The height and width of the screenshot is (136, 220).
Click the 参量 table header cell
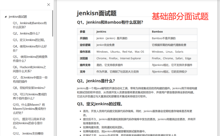85,32
